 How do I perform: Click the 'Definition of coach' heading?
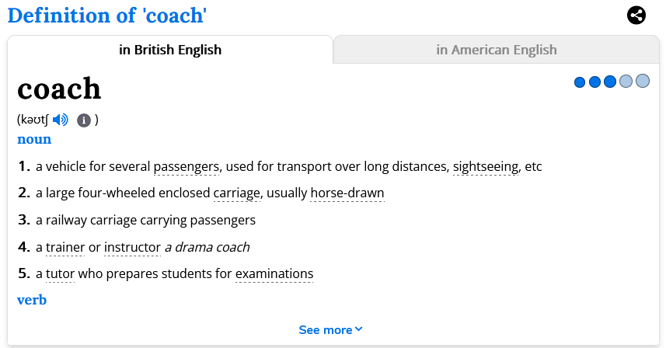pos(107,15)
